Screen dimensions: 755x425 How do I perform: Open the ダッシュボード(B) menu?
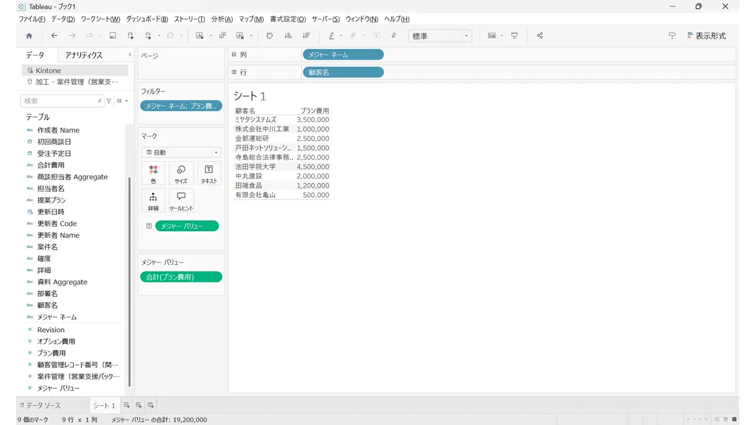pyautogui.click(x=147, y=19)
